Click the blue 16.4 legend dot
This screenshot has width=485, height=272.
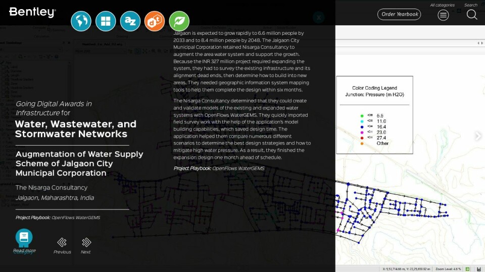[362, 127]
